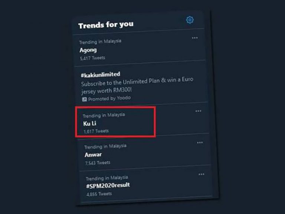
Task: Open the trends settings gear
Action: click(x=190, y=20)
